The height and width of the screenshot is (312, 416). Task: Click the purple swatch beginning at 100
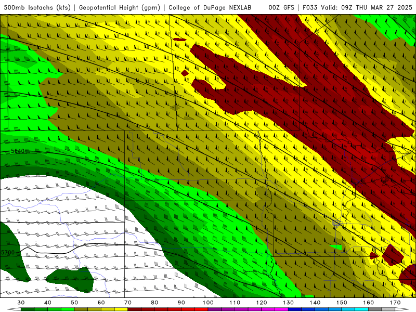[215, 309]
